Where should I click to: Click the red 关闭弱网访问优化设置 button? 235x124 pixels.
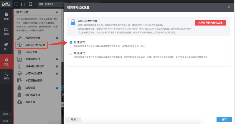(210, 23)
